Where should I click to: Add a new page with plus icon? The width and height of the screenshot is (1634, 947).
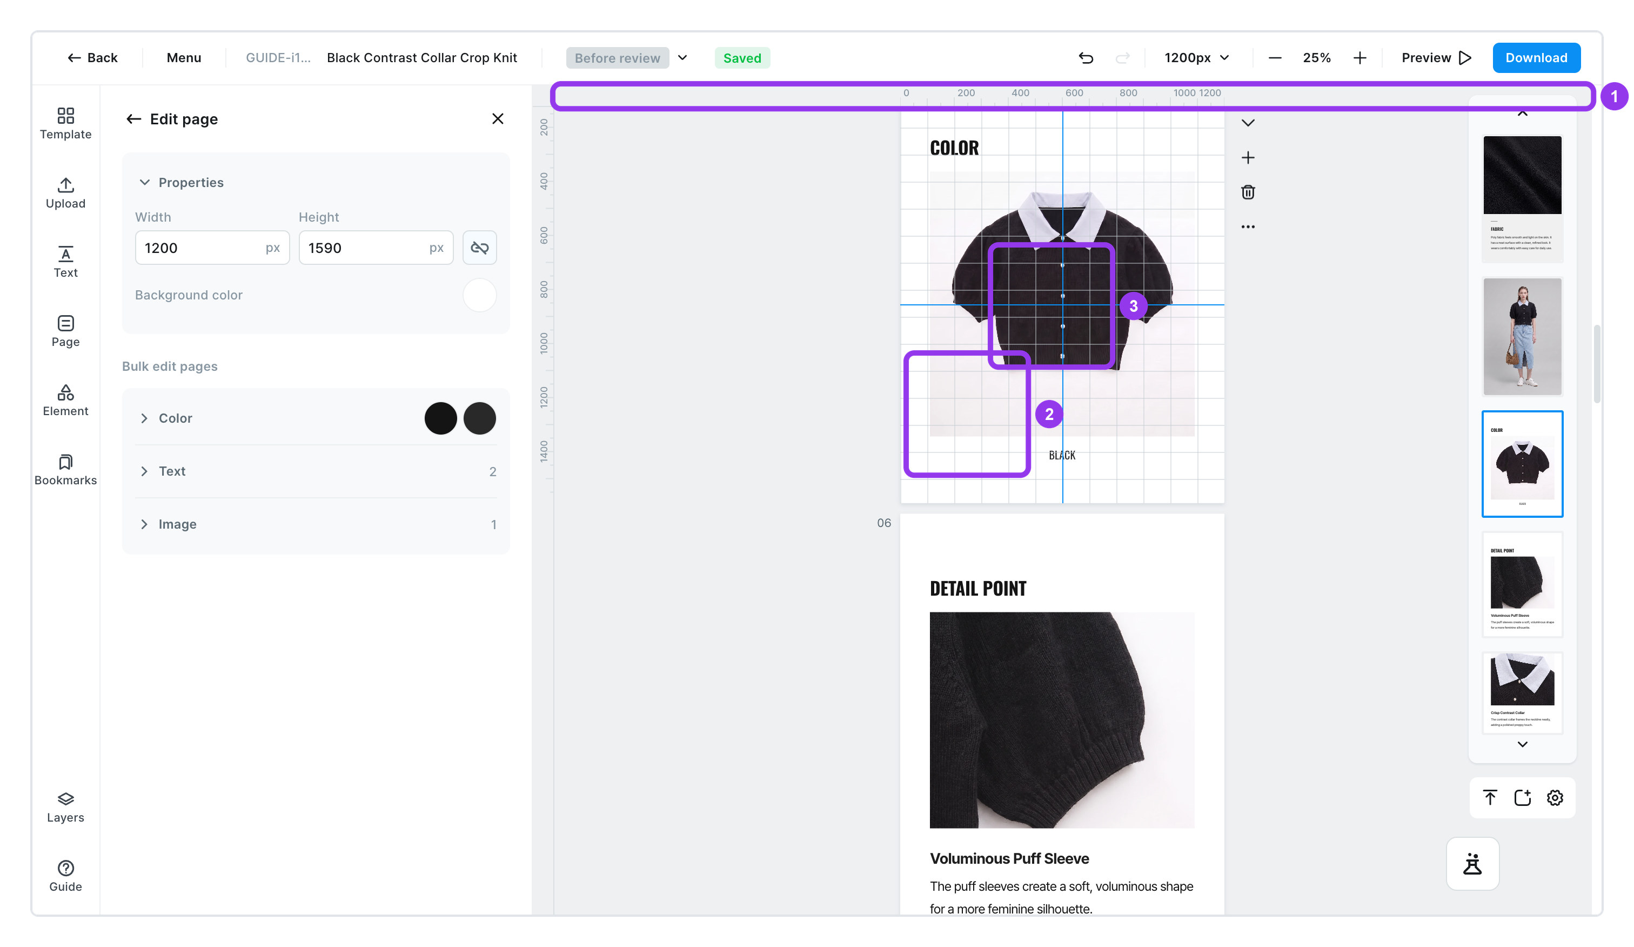pos(1248,158)
